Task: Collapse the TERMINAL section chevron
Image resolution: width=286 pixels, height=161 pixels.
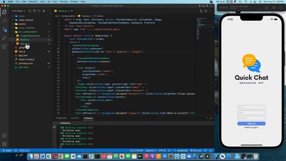Action: [x=58, y=123]
